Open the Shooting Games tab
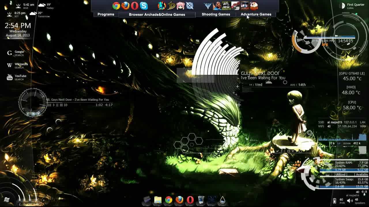 [216, 14]
